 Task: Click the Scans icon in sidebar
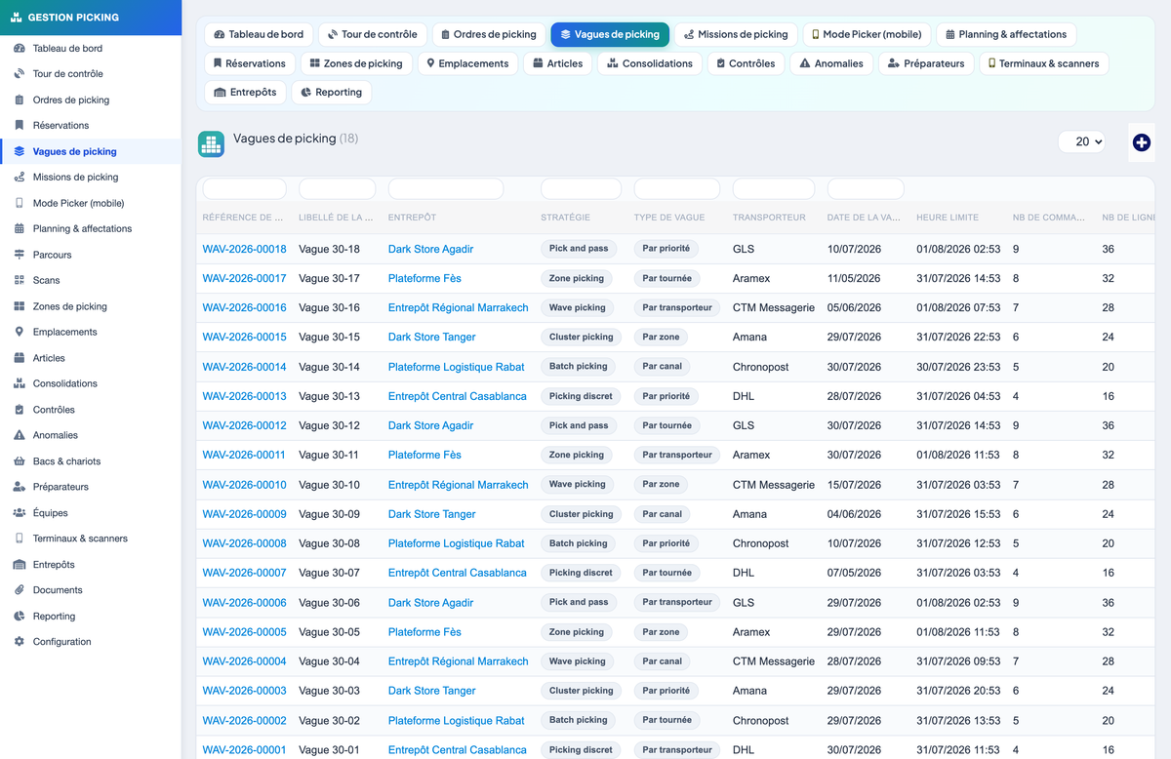20,280
